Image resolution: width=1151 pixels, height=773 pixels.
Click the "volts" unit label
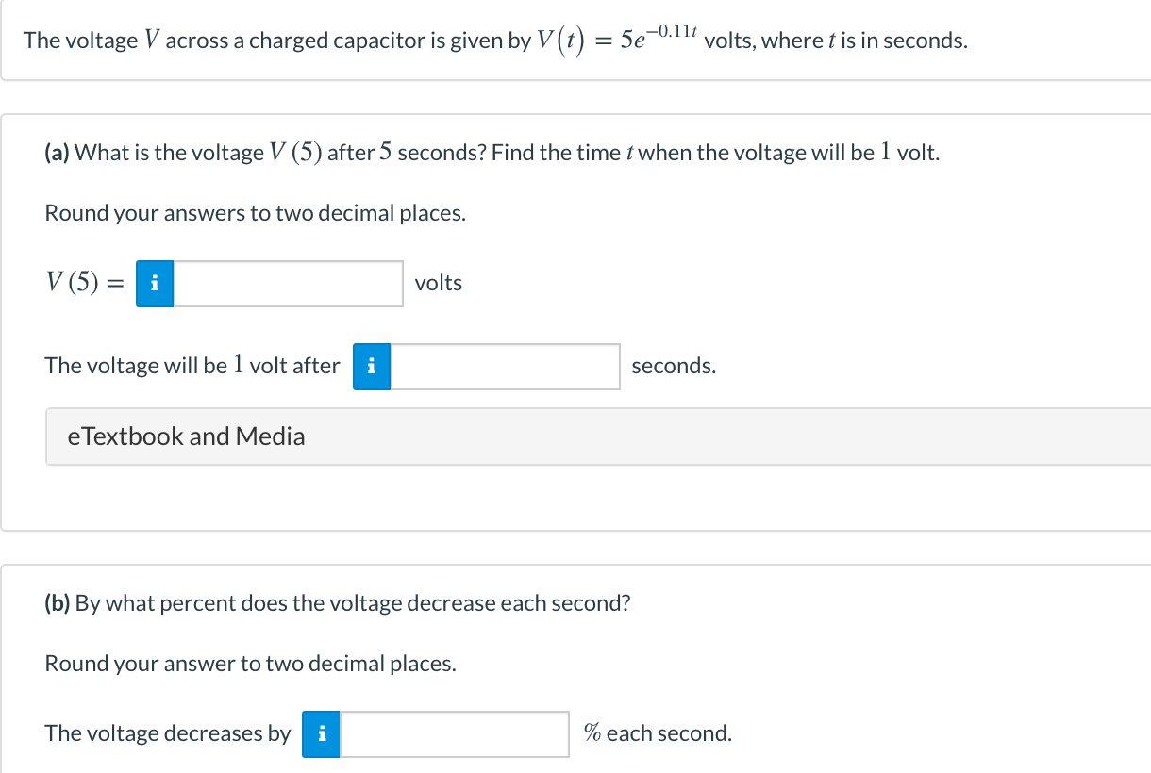pos(439,283)
